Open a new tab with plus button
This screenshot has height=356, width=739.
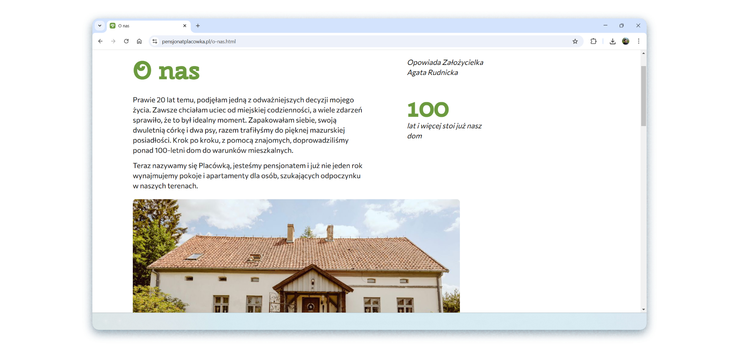coord(198,26)
